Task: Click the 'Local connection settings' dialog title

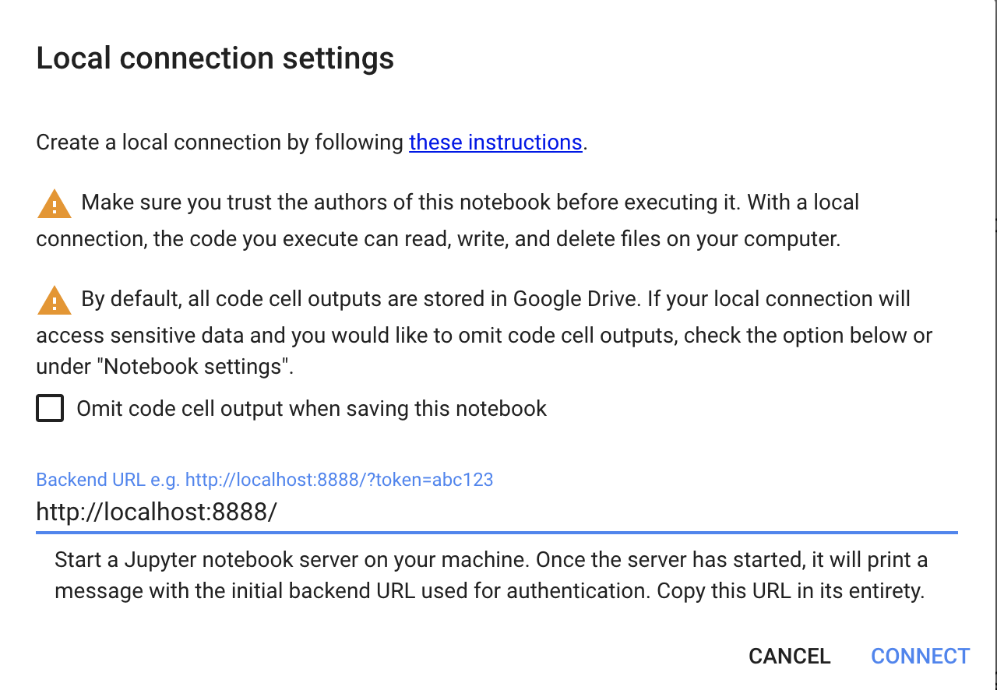Action: (215, 58)
